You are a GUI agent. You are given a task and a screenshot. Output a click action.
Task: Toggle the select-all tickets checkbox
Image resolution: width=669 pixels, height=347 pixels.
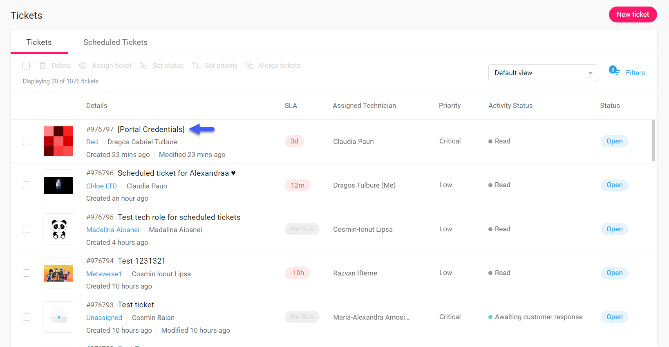[x=26, y=65]
